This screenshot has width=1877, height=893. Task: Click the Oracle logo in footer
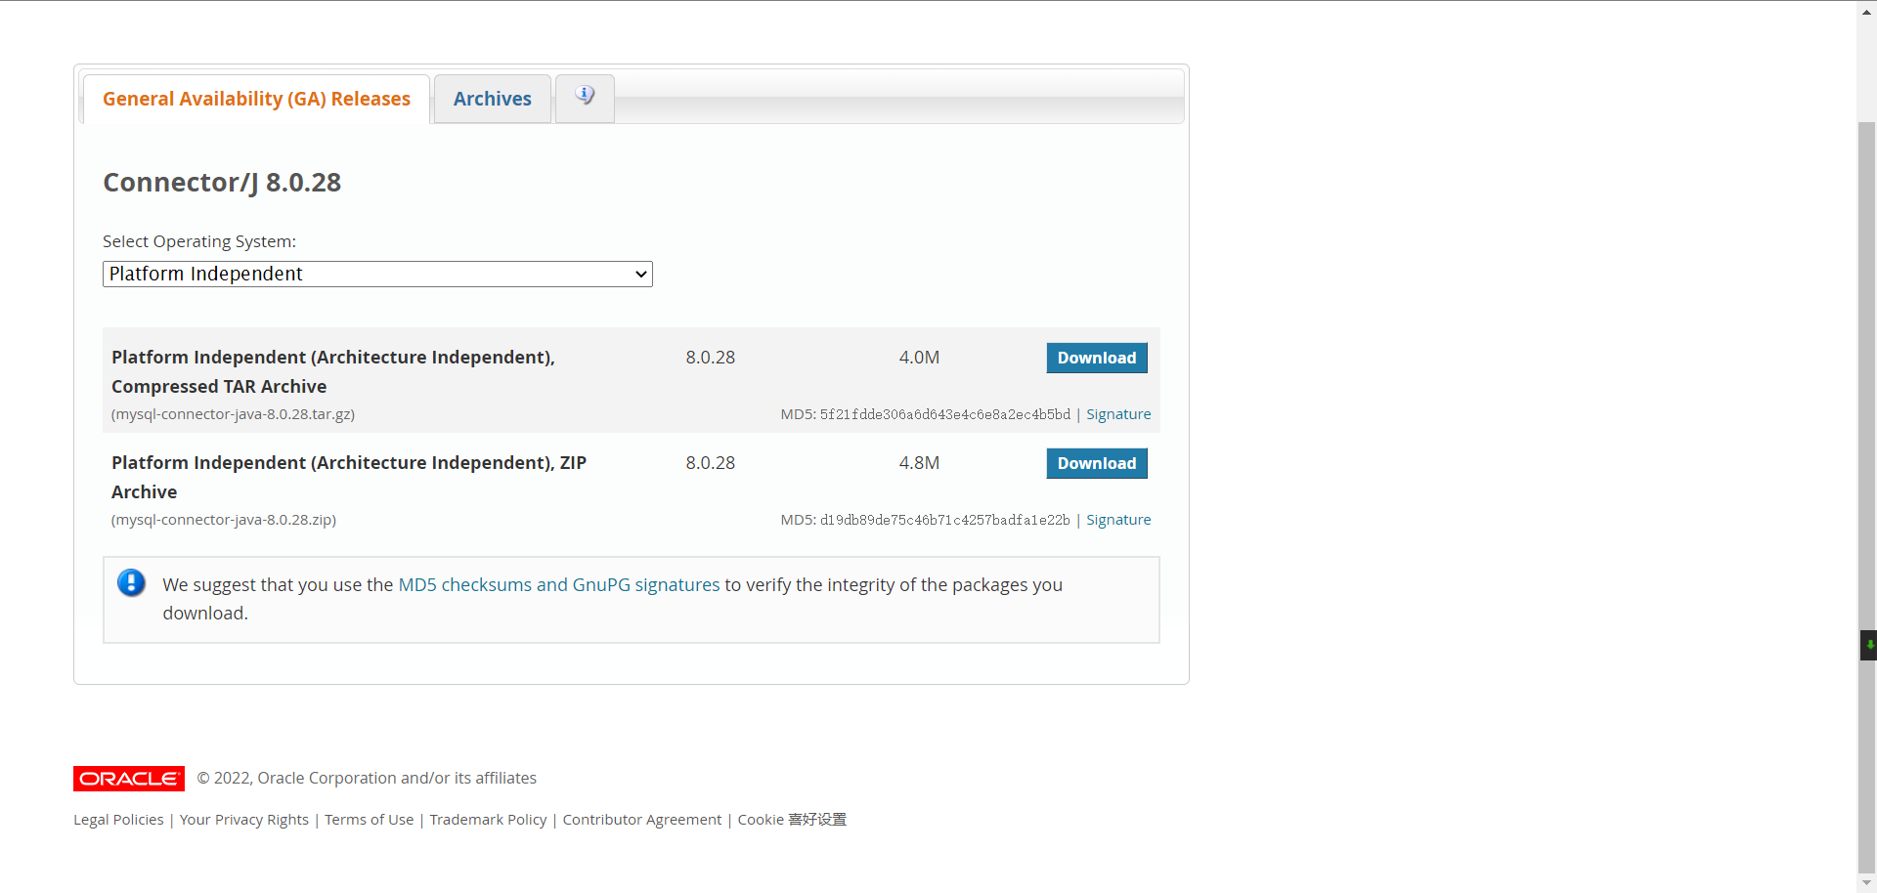point(129,779)
